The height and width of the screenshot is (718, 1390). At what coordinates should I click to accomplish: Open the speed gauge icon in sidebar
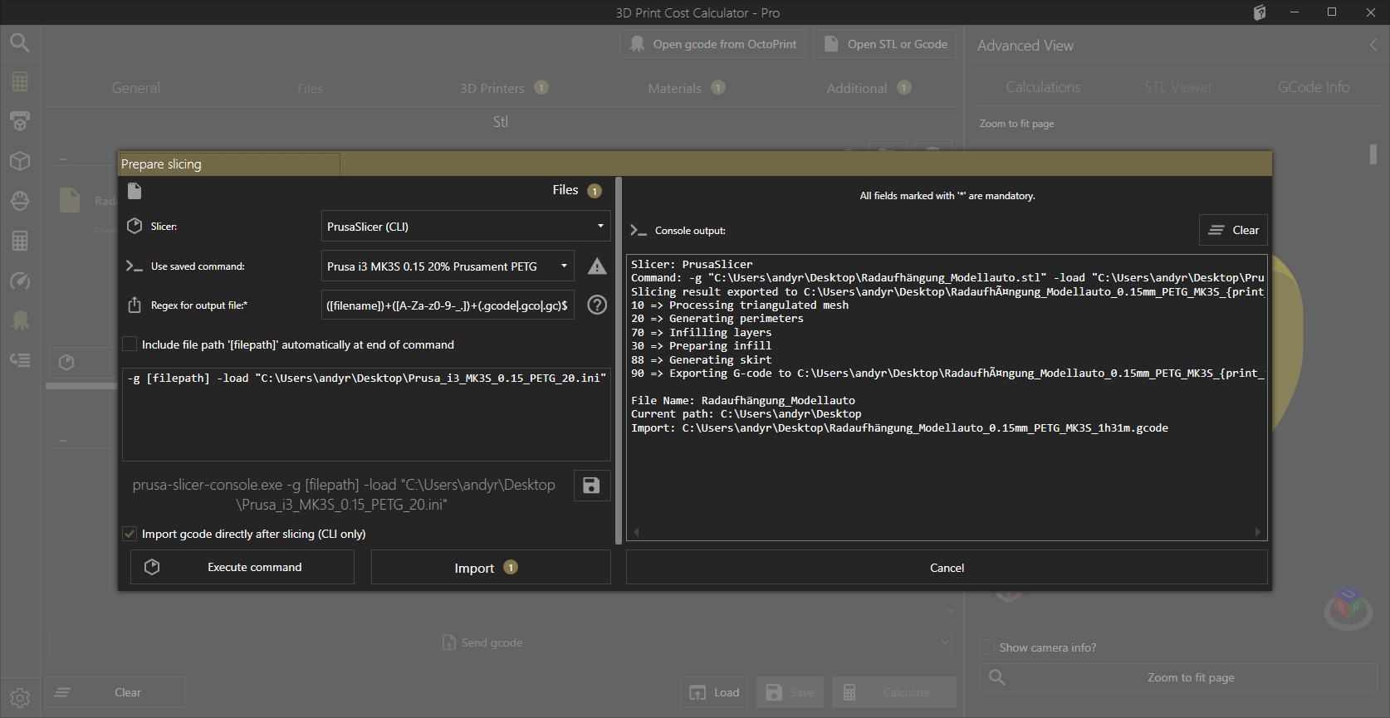coord(20,281)
